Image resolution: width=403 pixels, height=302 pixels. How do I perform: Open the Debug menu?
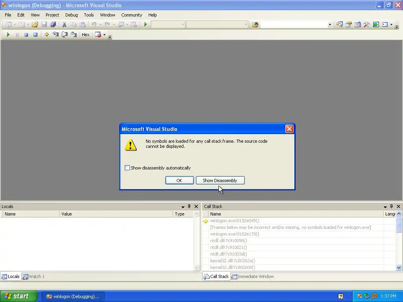72,15
